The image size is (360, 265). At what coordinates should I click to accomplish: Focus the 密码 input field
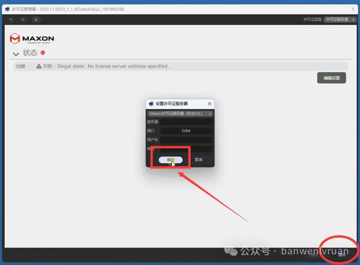point(186,149)
